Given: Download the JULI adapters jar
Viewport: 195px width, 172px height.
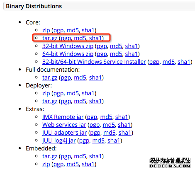Looking at the screenshot, I should click(x=64, y=133).
